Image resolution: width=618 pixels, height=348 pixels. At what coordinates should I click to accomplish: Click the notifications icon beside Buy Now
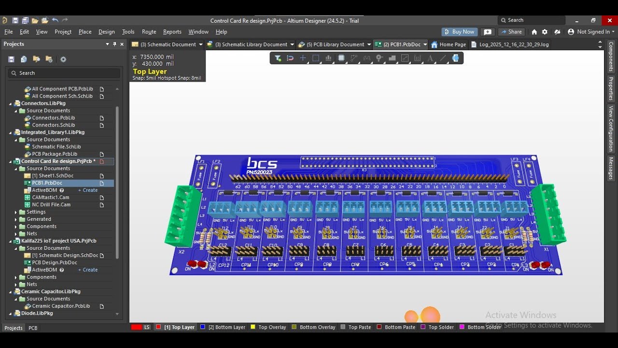point(488,32)
